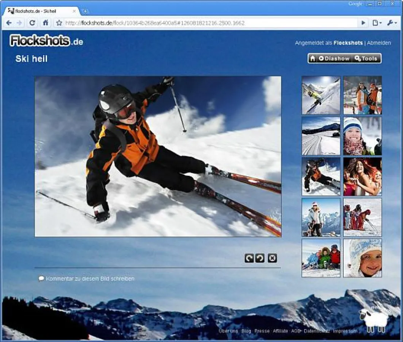Image resolution: width=403 pixels, height=342 pixels.
Task: Open the Impressum footer link
Action: click(345, 331)
